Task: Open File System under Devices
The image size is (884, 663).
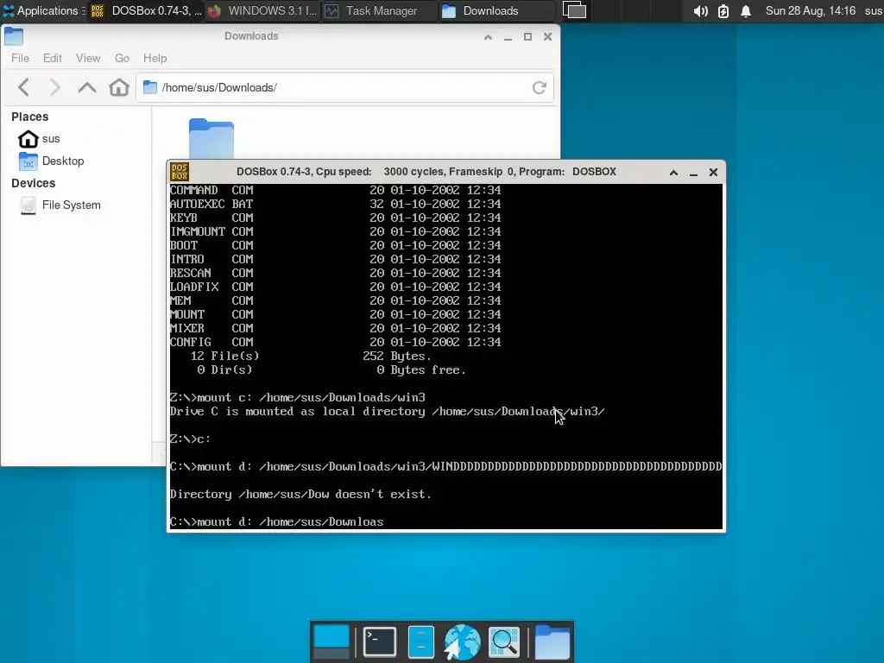Action: pos(60,205)
